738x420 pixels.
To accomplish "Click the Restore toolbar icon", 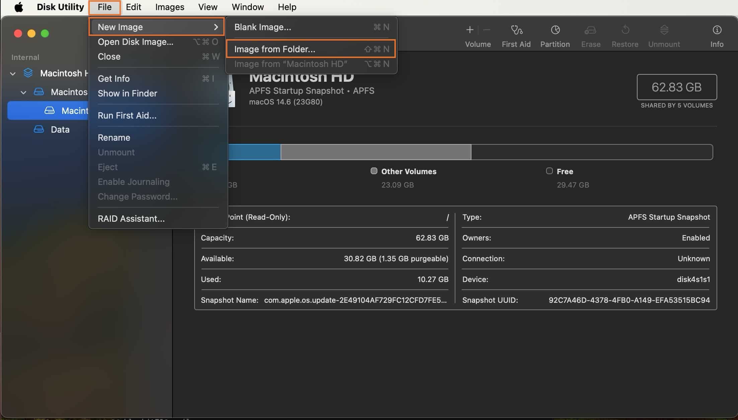I will click(x=625, y=30).
